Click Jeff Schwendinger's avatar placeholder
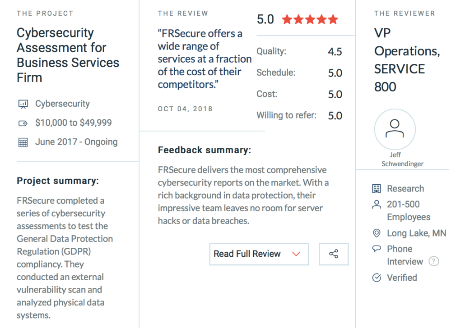The height and width of the screenshot is (328, 465). coord(395,129)
